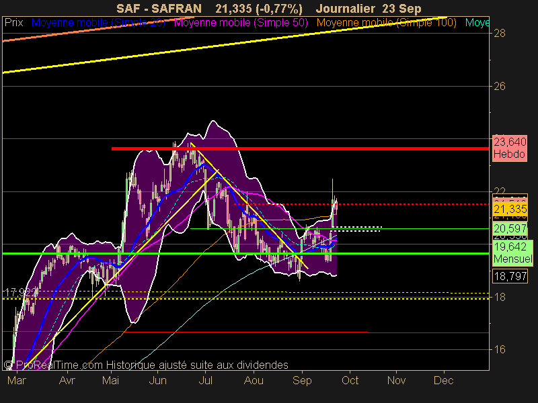
Task: Select the red dotted horizontal line
Action: coord(361,204)
